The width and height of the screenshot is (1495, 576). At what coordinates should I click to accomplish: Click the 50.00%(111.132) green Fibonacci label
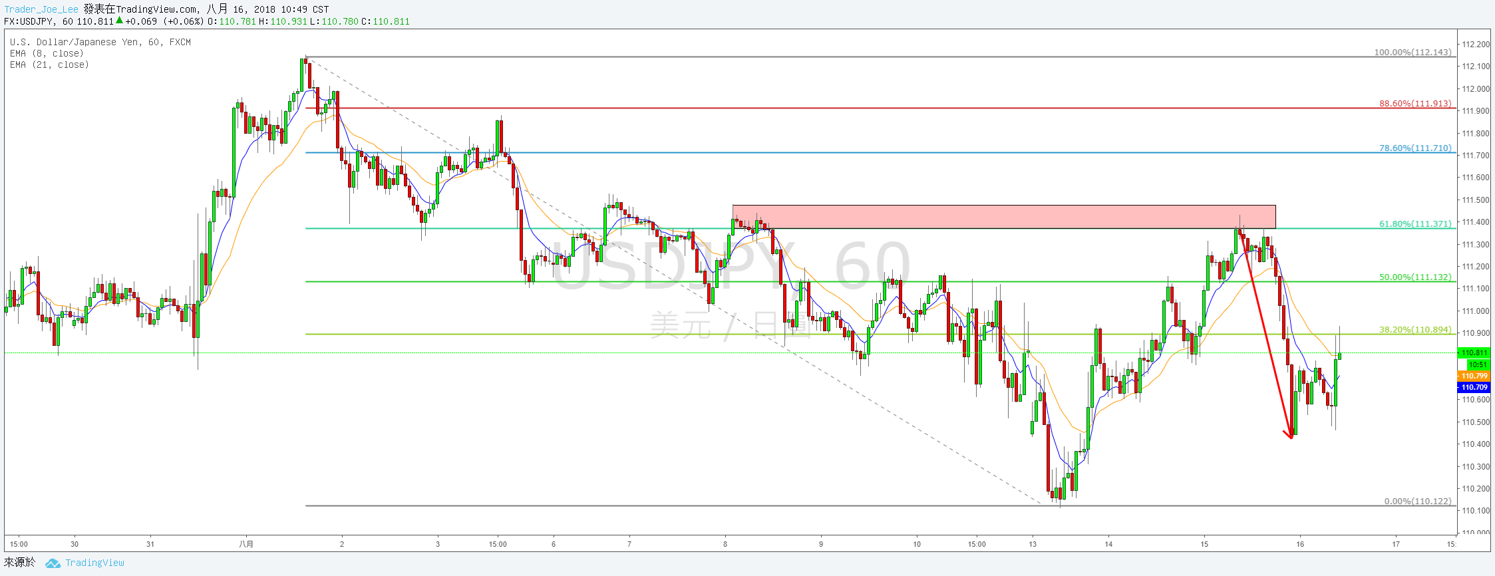[1415, 277]
